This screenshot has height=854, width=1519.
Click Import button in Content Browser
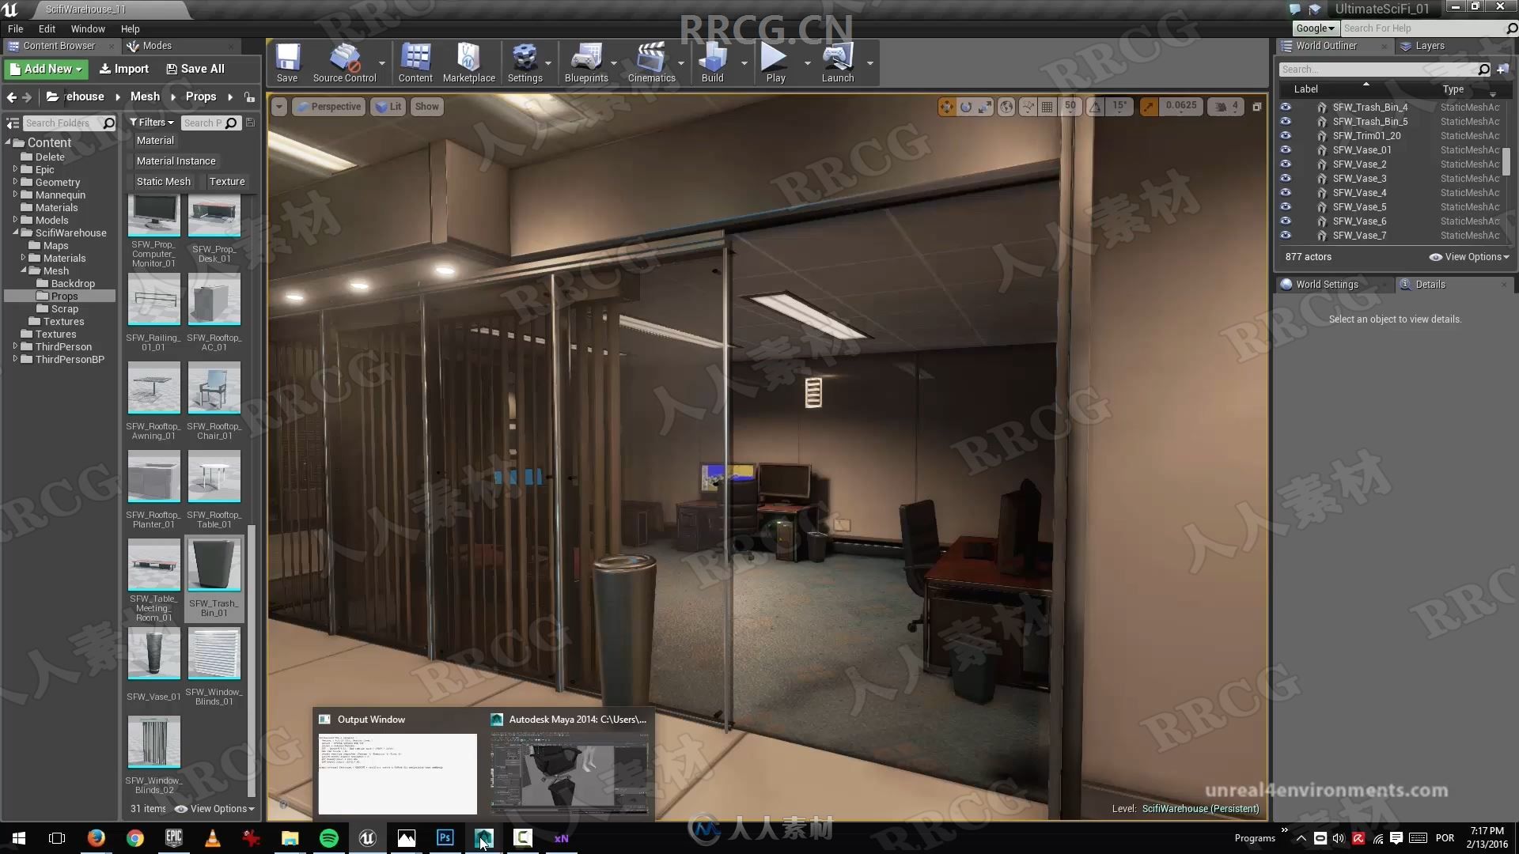point(123,69)
